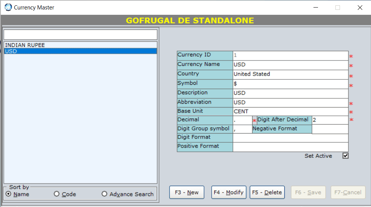Focus the Currency Name field
The height and width of the screenshot is (207, 371).
coord(290,65)
